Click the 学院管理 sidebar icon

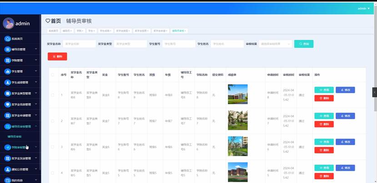(8, 61)
